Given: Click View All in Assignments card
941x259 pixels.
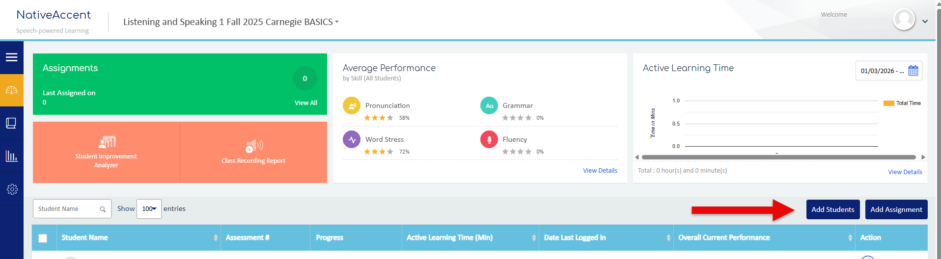Looking at the screenshot, I should (305, 103).
